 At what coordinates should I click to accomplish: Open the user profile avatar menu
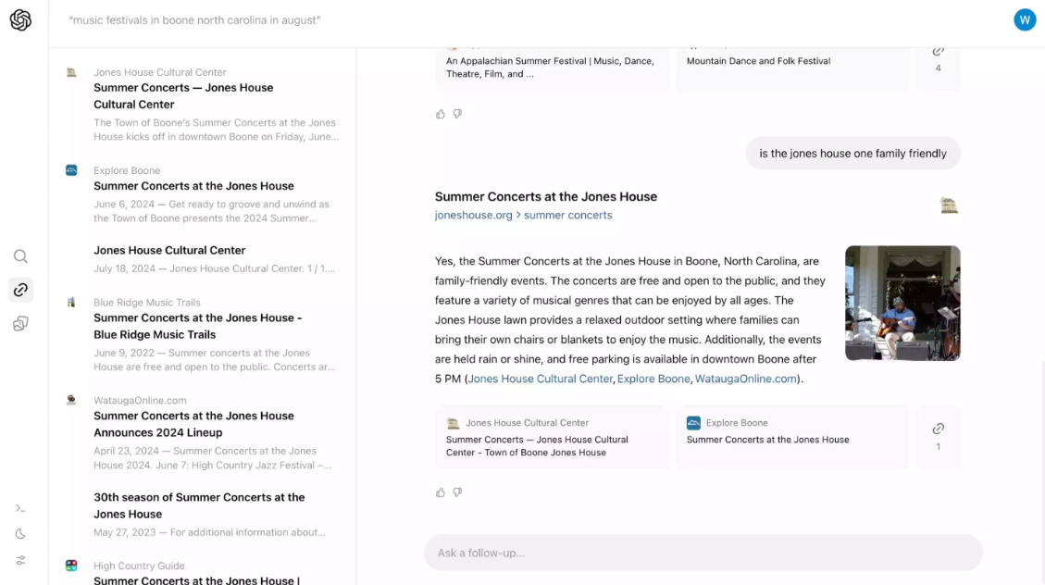coord(1025,20)
